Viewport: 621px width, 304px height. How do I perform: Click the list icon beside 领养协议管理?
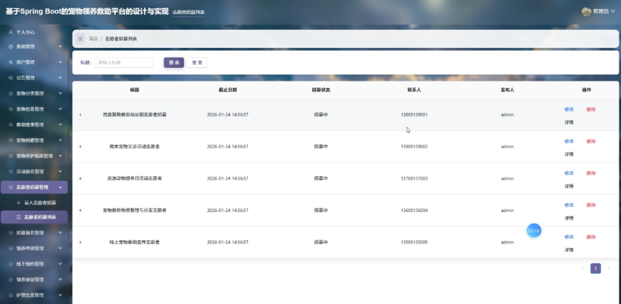pyautogui.click(x=10, y=280)
